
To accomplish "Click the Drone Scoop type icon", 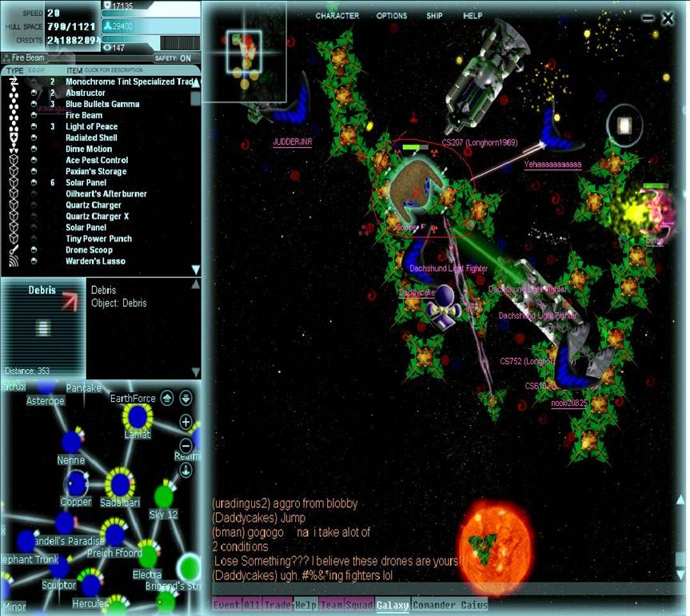I will [12, 250].
